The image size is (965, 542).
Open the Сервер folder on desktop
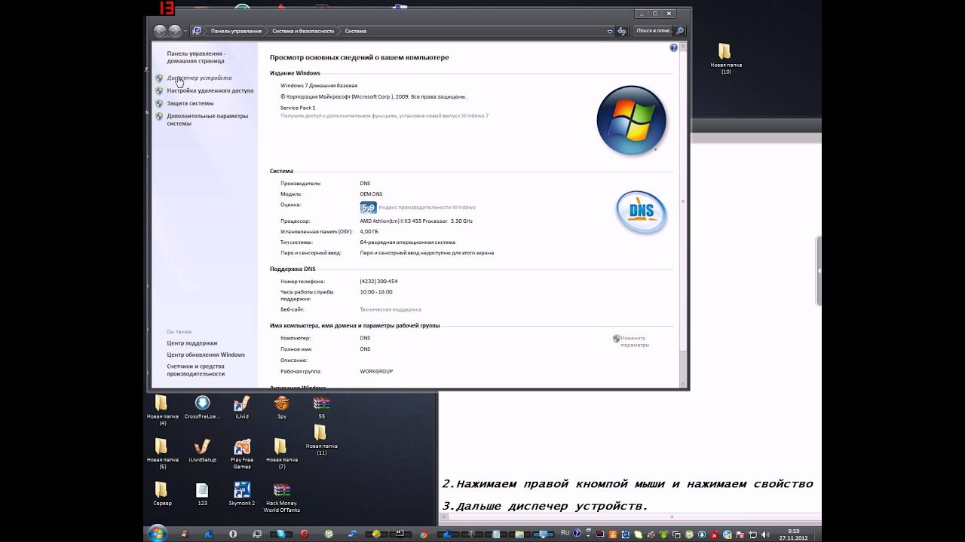click(162, 495)
